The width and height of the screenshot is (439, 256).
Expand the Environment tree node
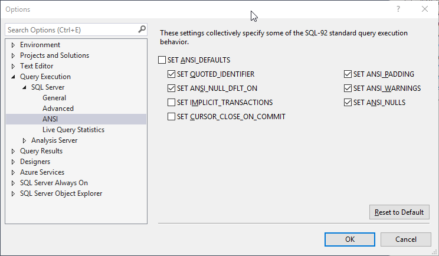click(13, 45)
